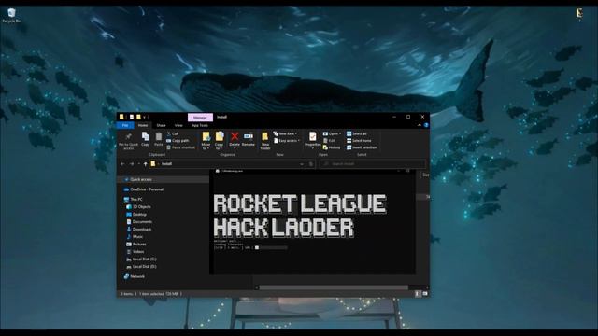
Task: Open Pictures in navigation pane
Action: click(x=136, y=245)
